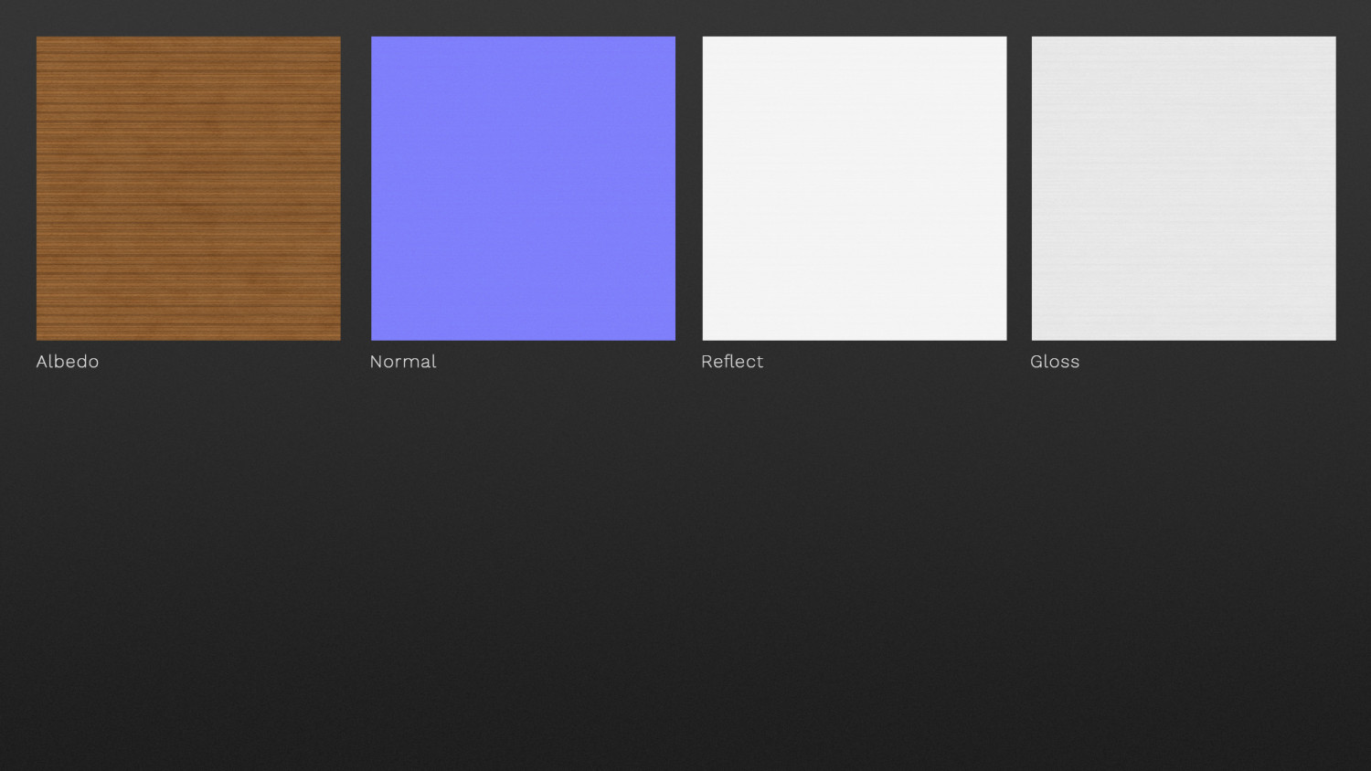
Task: Pick the wood-grain color swatch
Action: point(188,188)
